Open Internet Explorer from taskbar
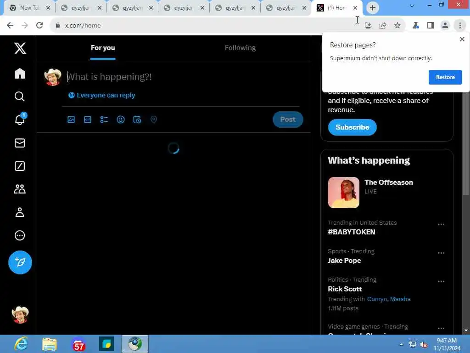Viewport: 470px width, 353px height. (x=21, y=344)
